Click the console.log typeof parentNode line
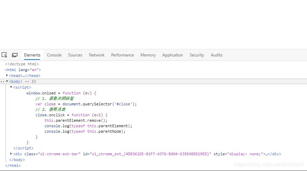The image size is (307, 171). (x=85, y=131)
